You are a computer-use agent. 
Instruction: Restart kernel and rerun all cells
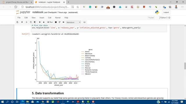click(x=64, y=22)
